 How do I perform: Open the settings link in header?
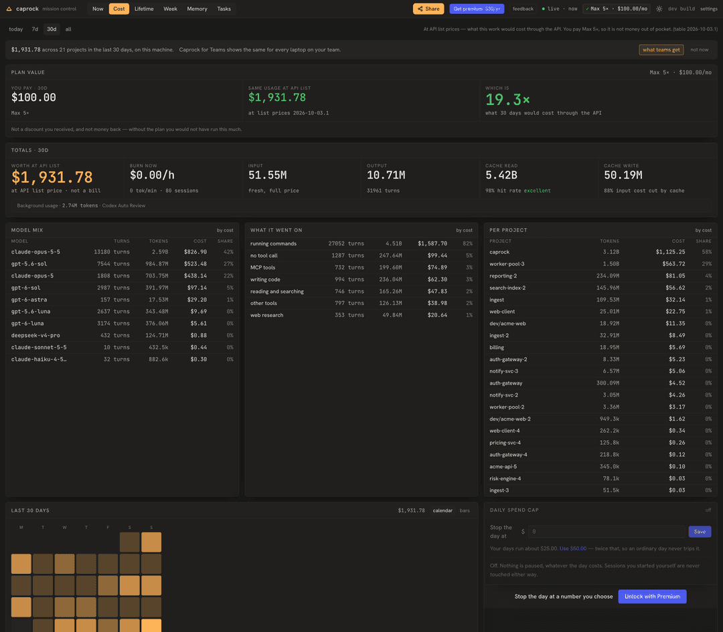708,9
